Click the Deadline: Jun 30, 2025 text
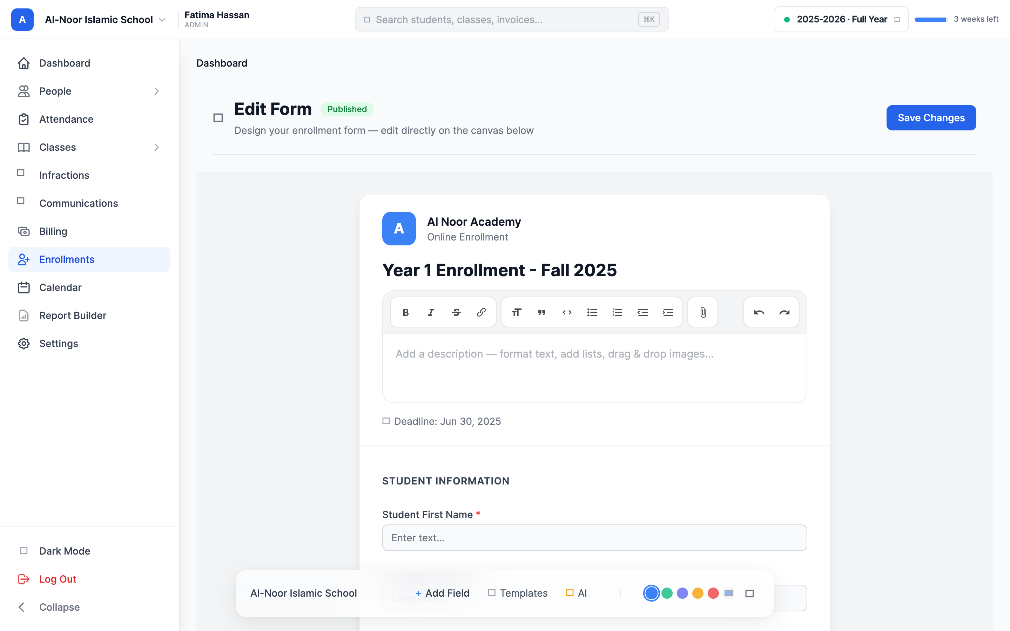Image resolution: width=1010 pixels, height=631 pixels. pyautogui.click(x=447, y=421)
